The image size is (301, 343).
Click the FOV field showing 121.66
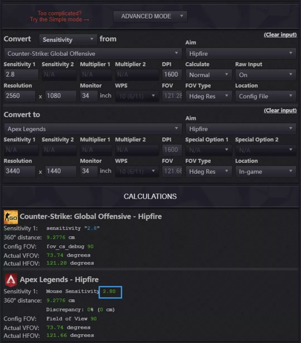coord(172,171)
